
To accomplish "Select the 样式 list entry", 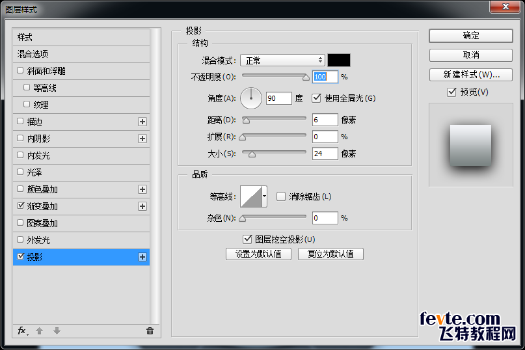I will coord(81,37).
